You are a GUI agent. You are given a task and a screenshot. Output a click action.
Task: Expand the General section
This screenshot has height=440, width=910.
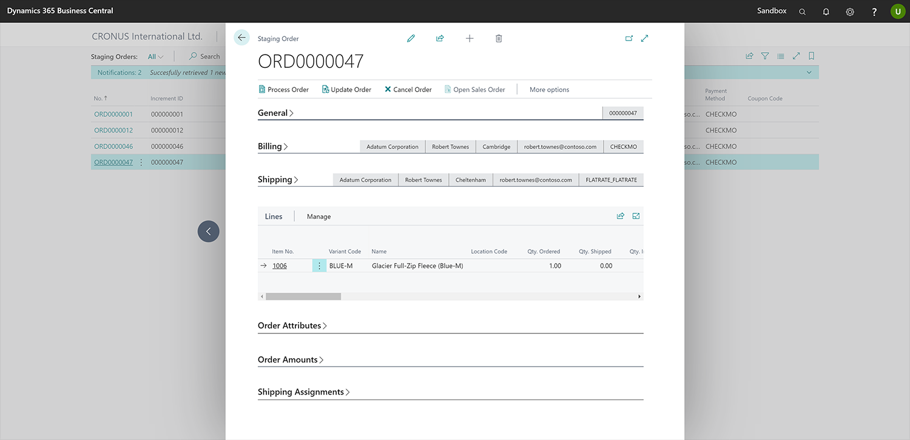click(275, 113)
